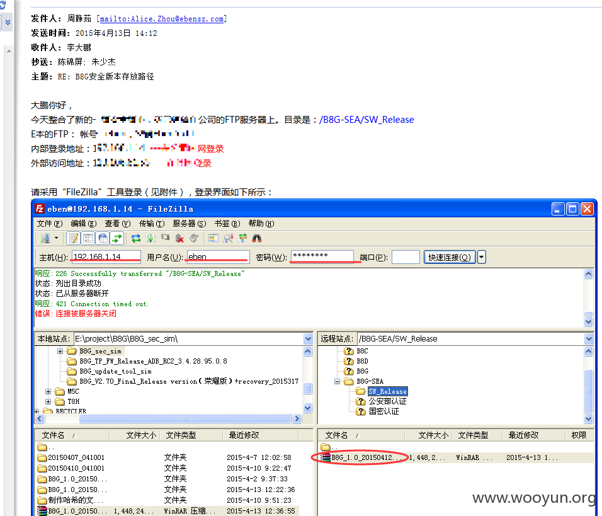Open the Site Manager dropdown arrow

coord(57,238)
